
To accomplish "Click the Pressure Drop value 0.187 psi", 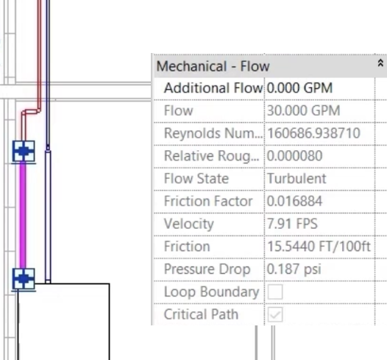I will [294, 269].
